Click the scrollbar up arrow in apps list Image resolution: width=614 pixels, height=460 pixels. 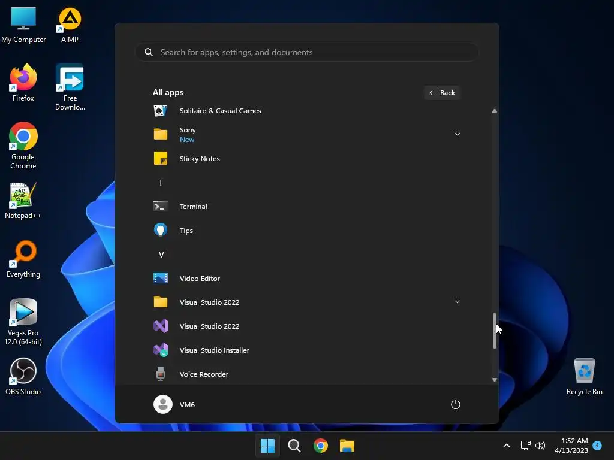(x=495, y=111)
